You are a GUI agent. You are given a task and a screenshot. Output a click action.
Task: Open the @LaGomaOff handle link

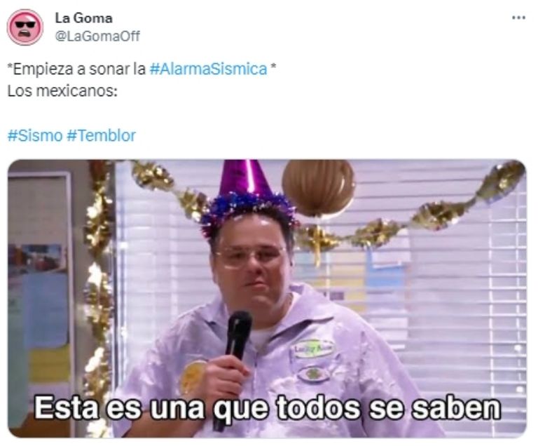coord(97,36)
